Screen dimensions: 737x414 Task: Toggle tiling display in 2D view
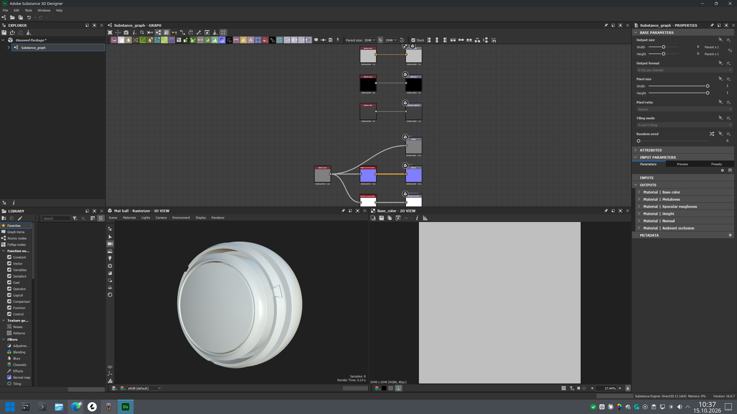pyautogui.click(x=563, y=388)
